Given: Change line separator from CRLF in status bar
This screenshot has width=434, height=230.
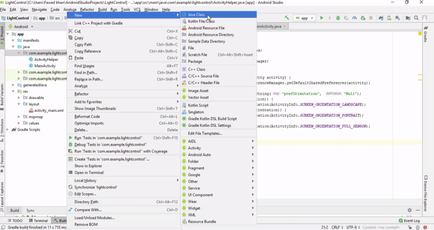Looking at the screenshot, I should point(336,227).
